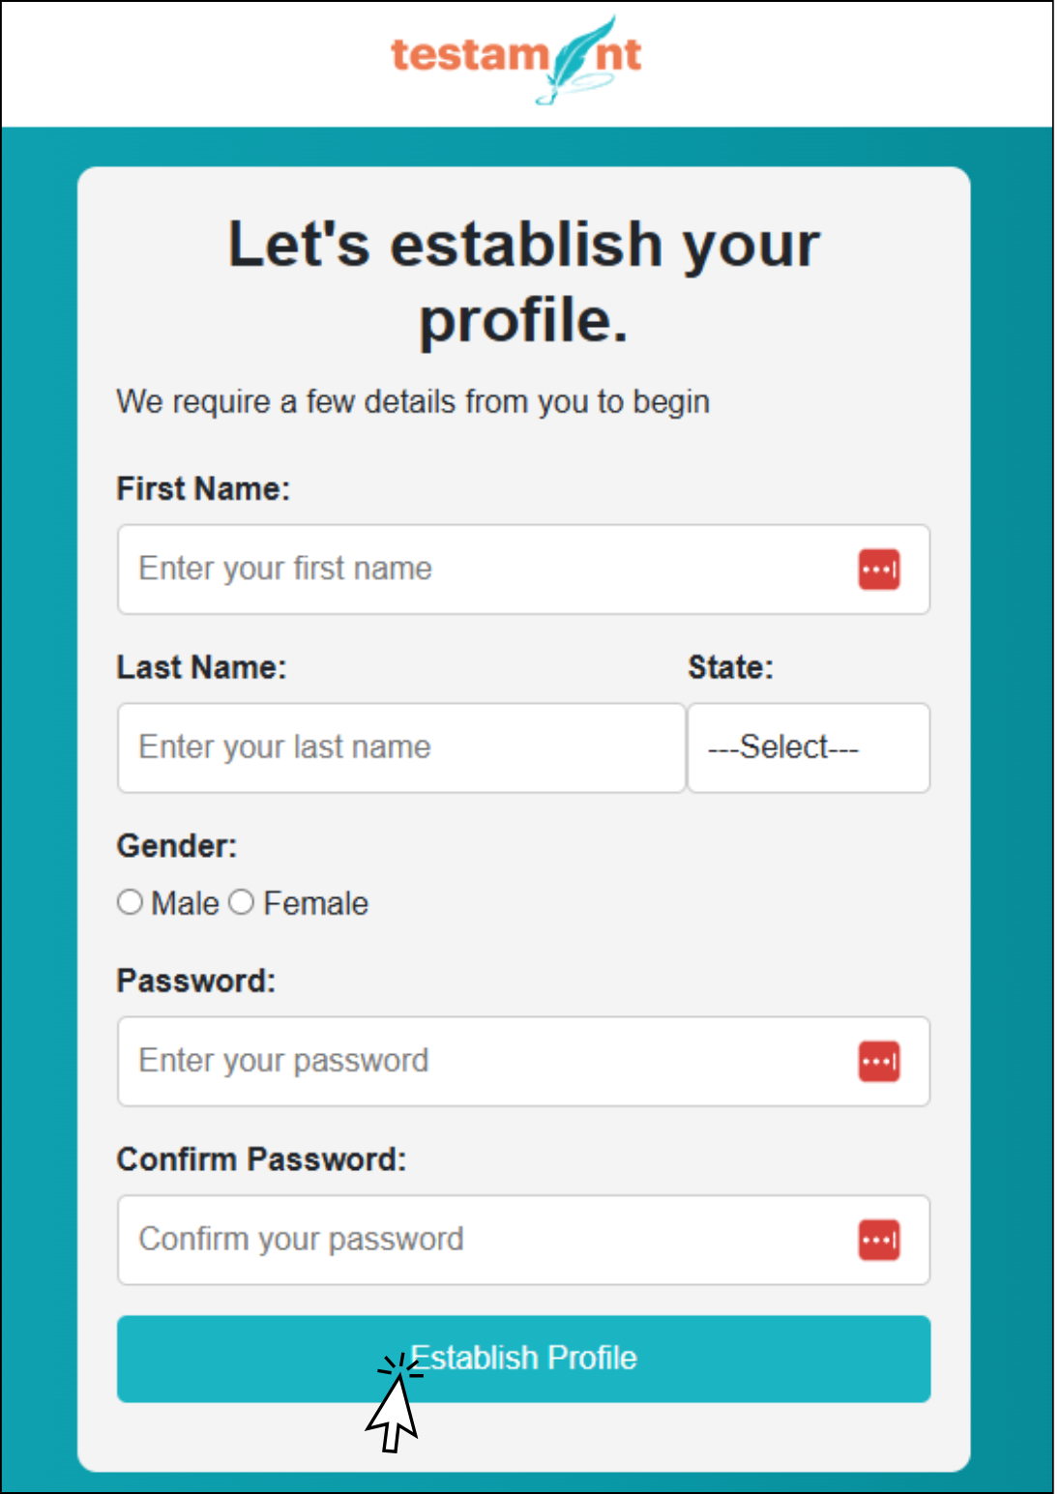Click the Password: label above password field
The image size is (1060, 1494).
coord(196,981)
